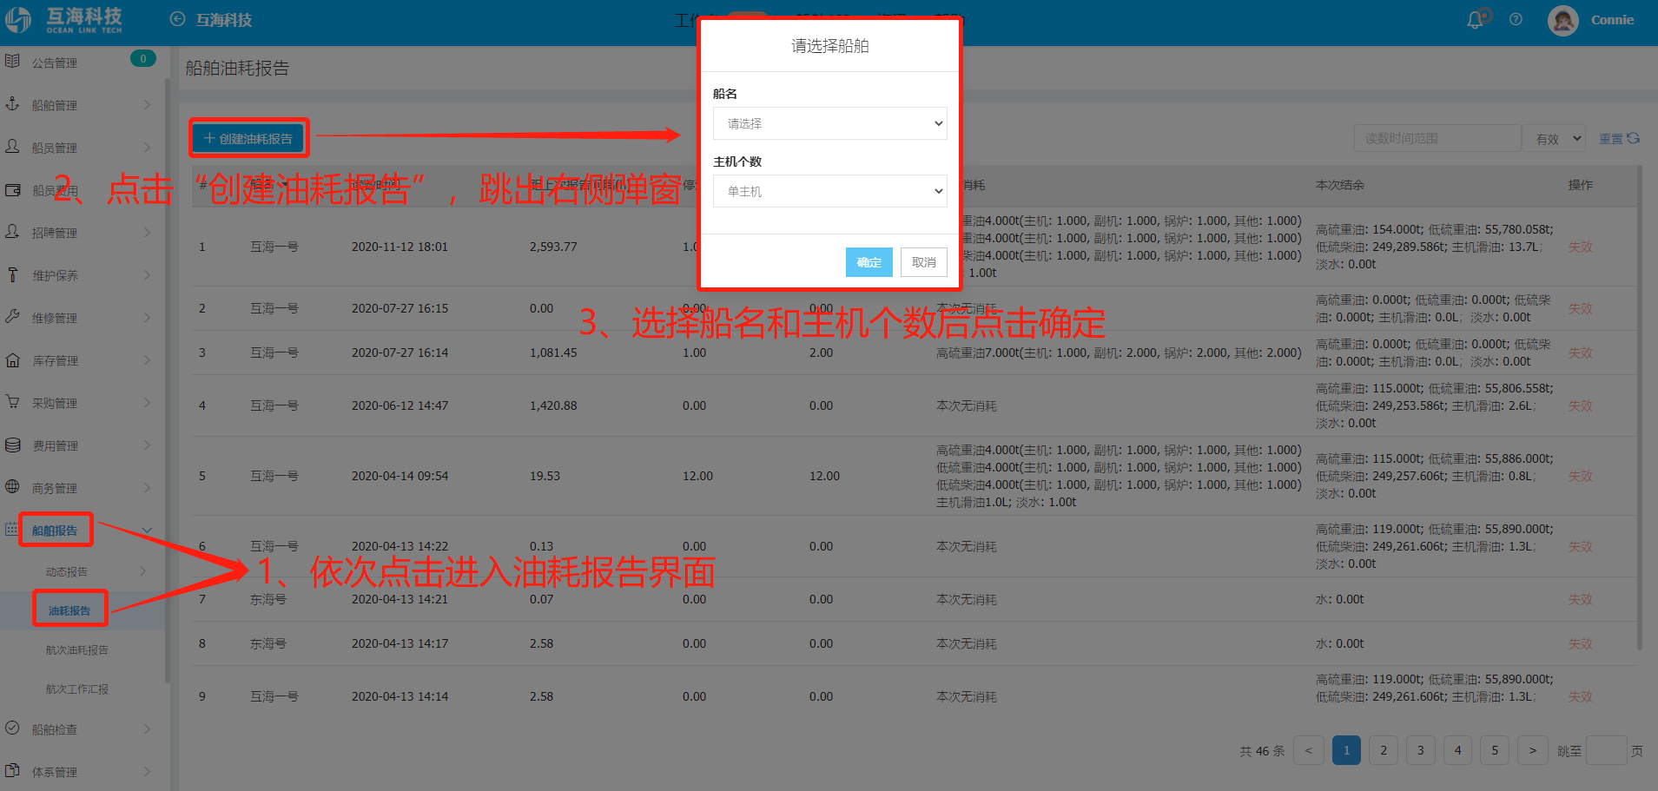Collapse the 船舶报告 menu chevron
Screen dimensions: 1658x791
tap(147, 531)
